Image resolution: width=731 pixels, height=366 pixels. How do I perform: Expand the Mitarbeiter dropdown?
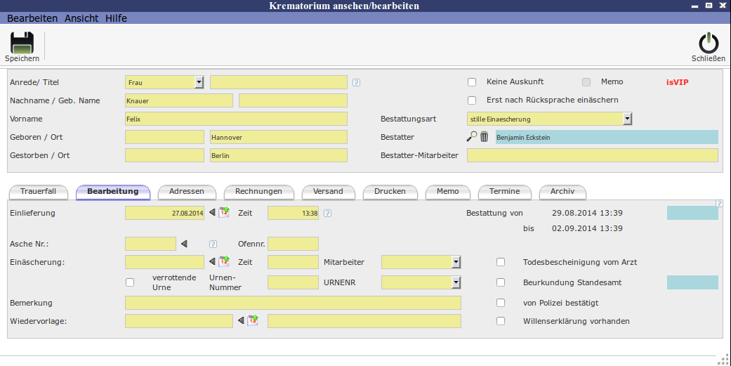(456, 262)
